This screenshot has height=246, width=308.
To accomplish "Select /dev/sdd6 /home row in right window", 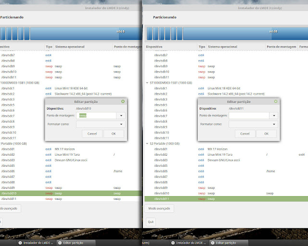I will click(226, 171).
